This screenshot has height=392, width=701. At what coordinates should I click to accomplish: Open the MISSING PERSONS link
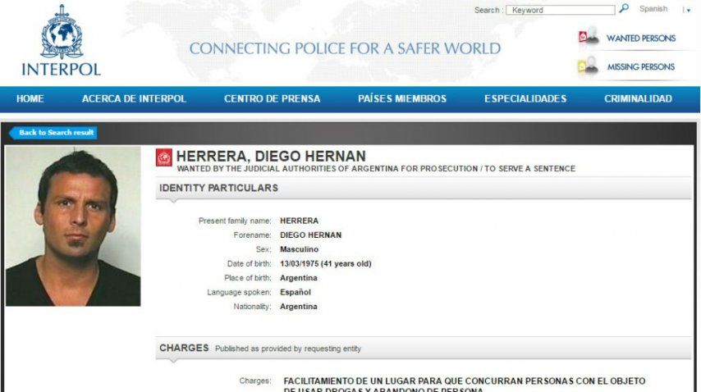640,67
